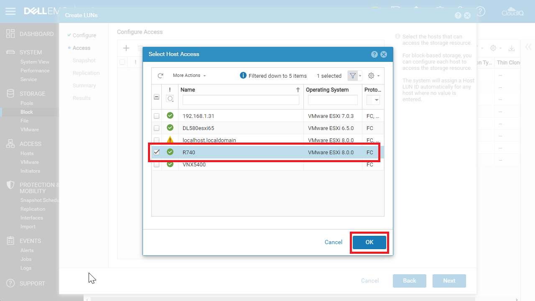Select the DL580esxi65 host name

click(x=199, y=128)
